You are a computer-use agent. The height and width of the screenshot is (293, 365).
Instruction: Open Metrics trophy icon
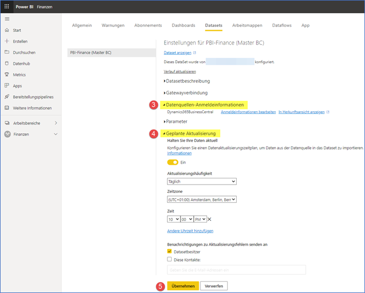point(7,74)
